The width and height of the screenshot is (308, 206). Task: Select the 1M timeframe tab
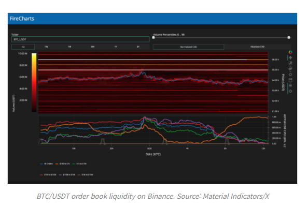[x=69, y=47]
